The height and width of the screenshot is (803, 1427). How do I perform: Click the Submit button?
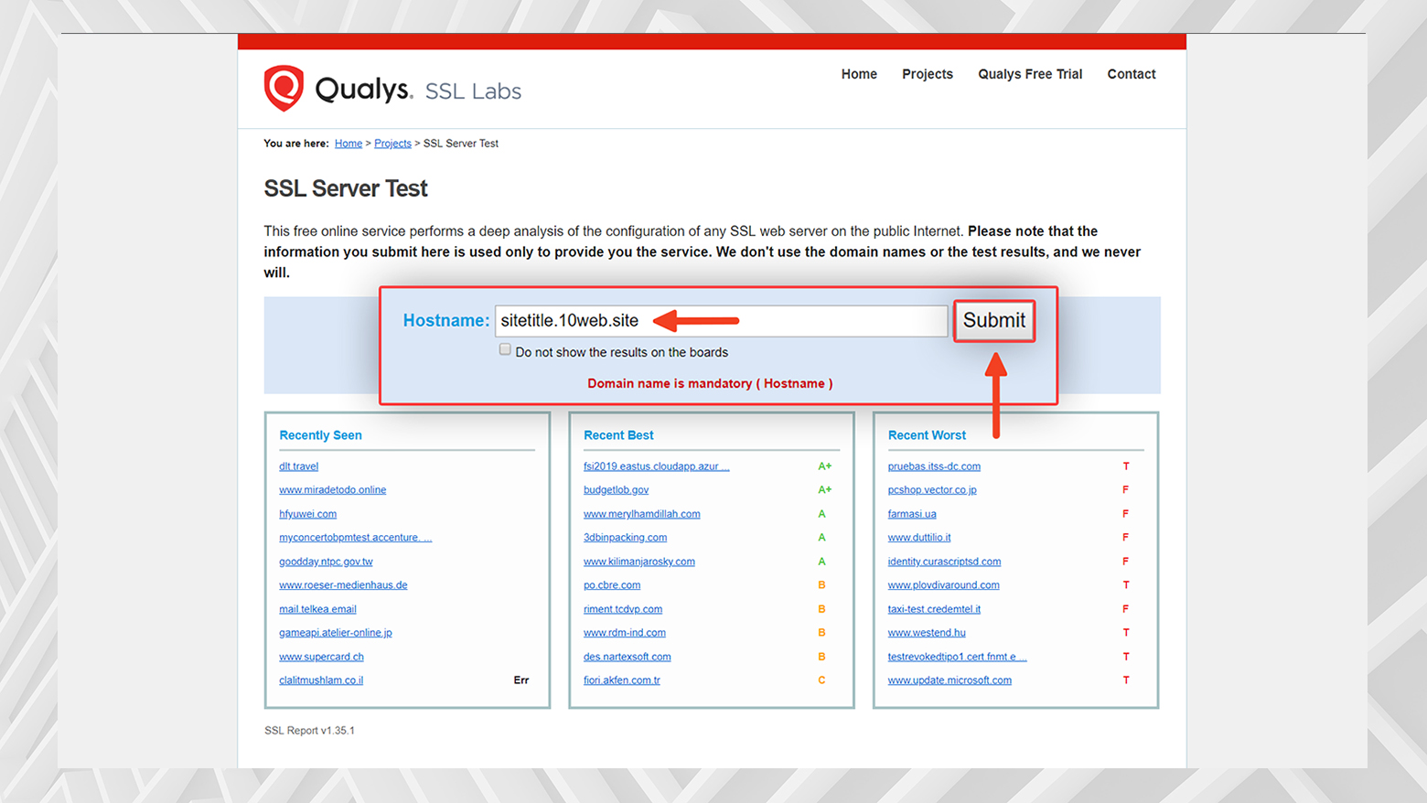coord(993,320)
